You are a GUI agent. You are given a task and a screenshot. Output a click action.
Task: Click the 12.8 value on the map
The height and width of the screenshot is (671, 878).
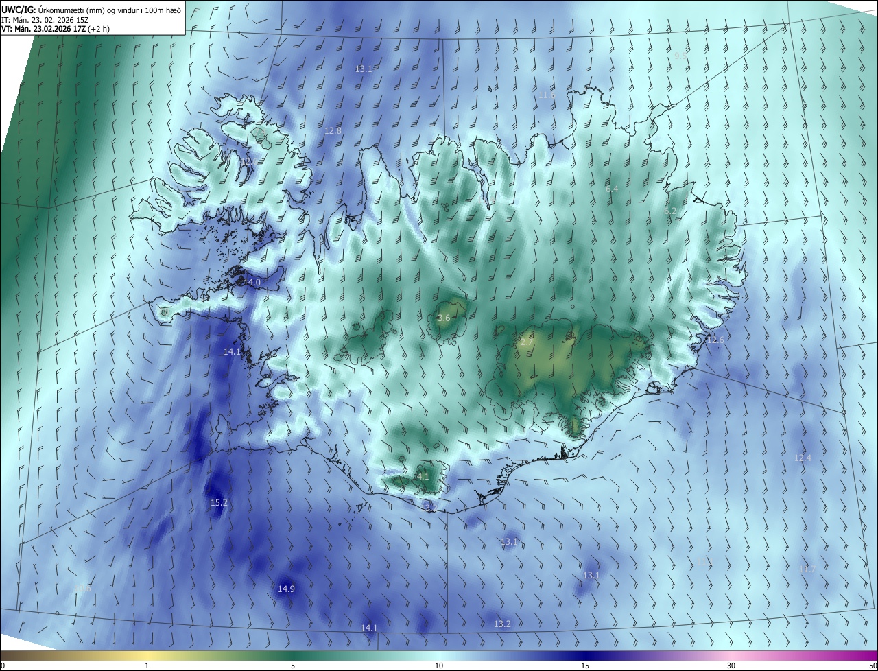tap(333, 130)
